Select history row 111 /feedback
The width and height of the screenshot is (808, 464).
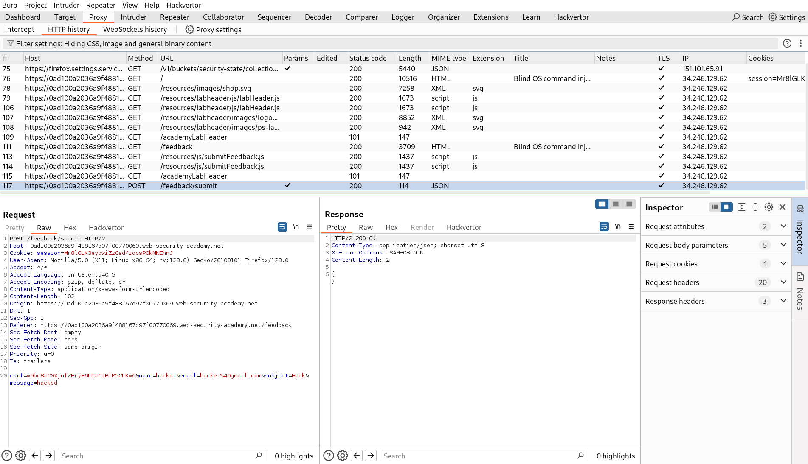pos(403,147)
